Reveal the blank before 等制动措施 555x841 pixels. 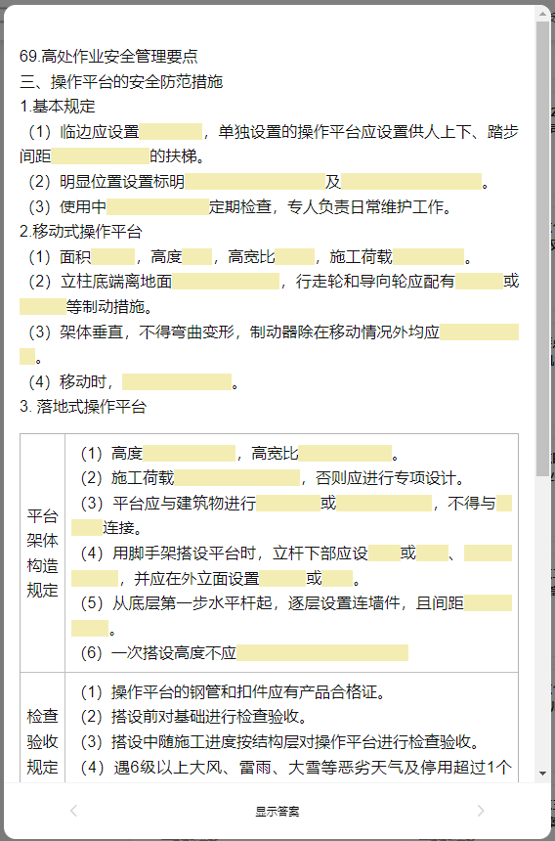[x=43, y=306]
